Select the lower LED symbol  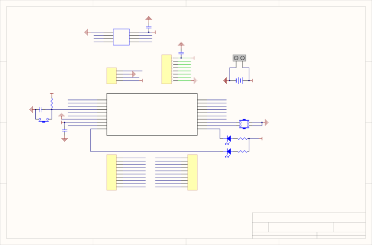click(229, 152)
